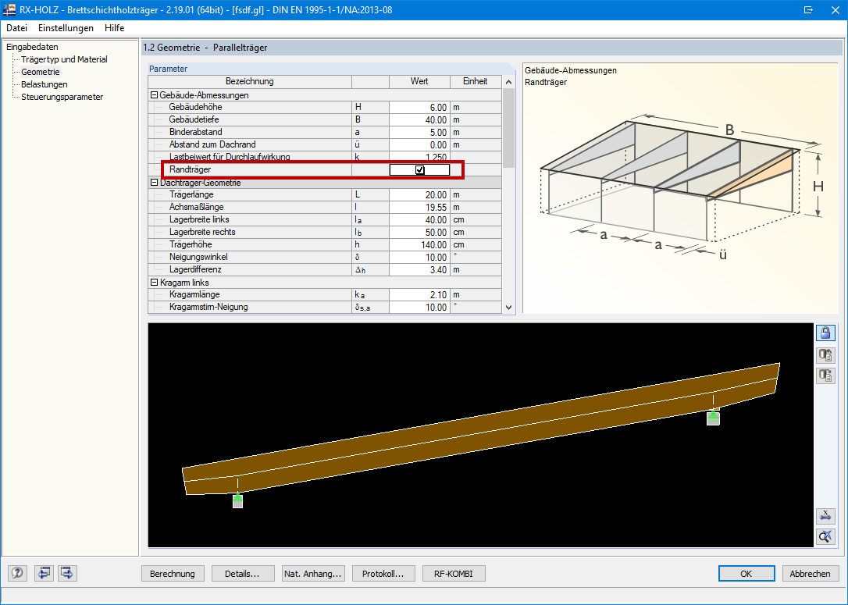Image resolution: width=848 pixels, height=605 pixels.
Task: Select Eingabedaten root tree node
Action: pos(33,47)
